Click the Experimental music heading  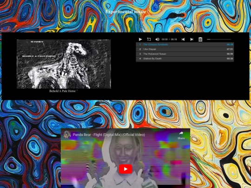tap(125, 12)
